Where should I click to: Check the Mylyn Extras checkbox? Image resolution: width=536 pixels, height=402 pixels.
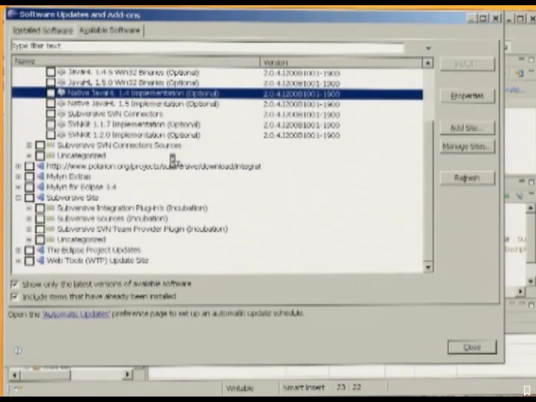29,176
